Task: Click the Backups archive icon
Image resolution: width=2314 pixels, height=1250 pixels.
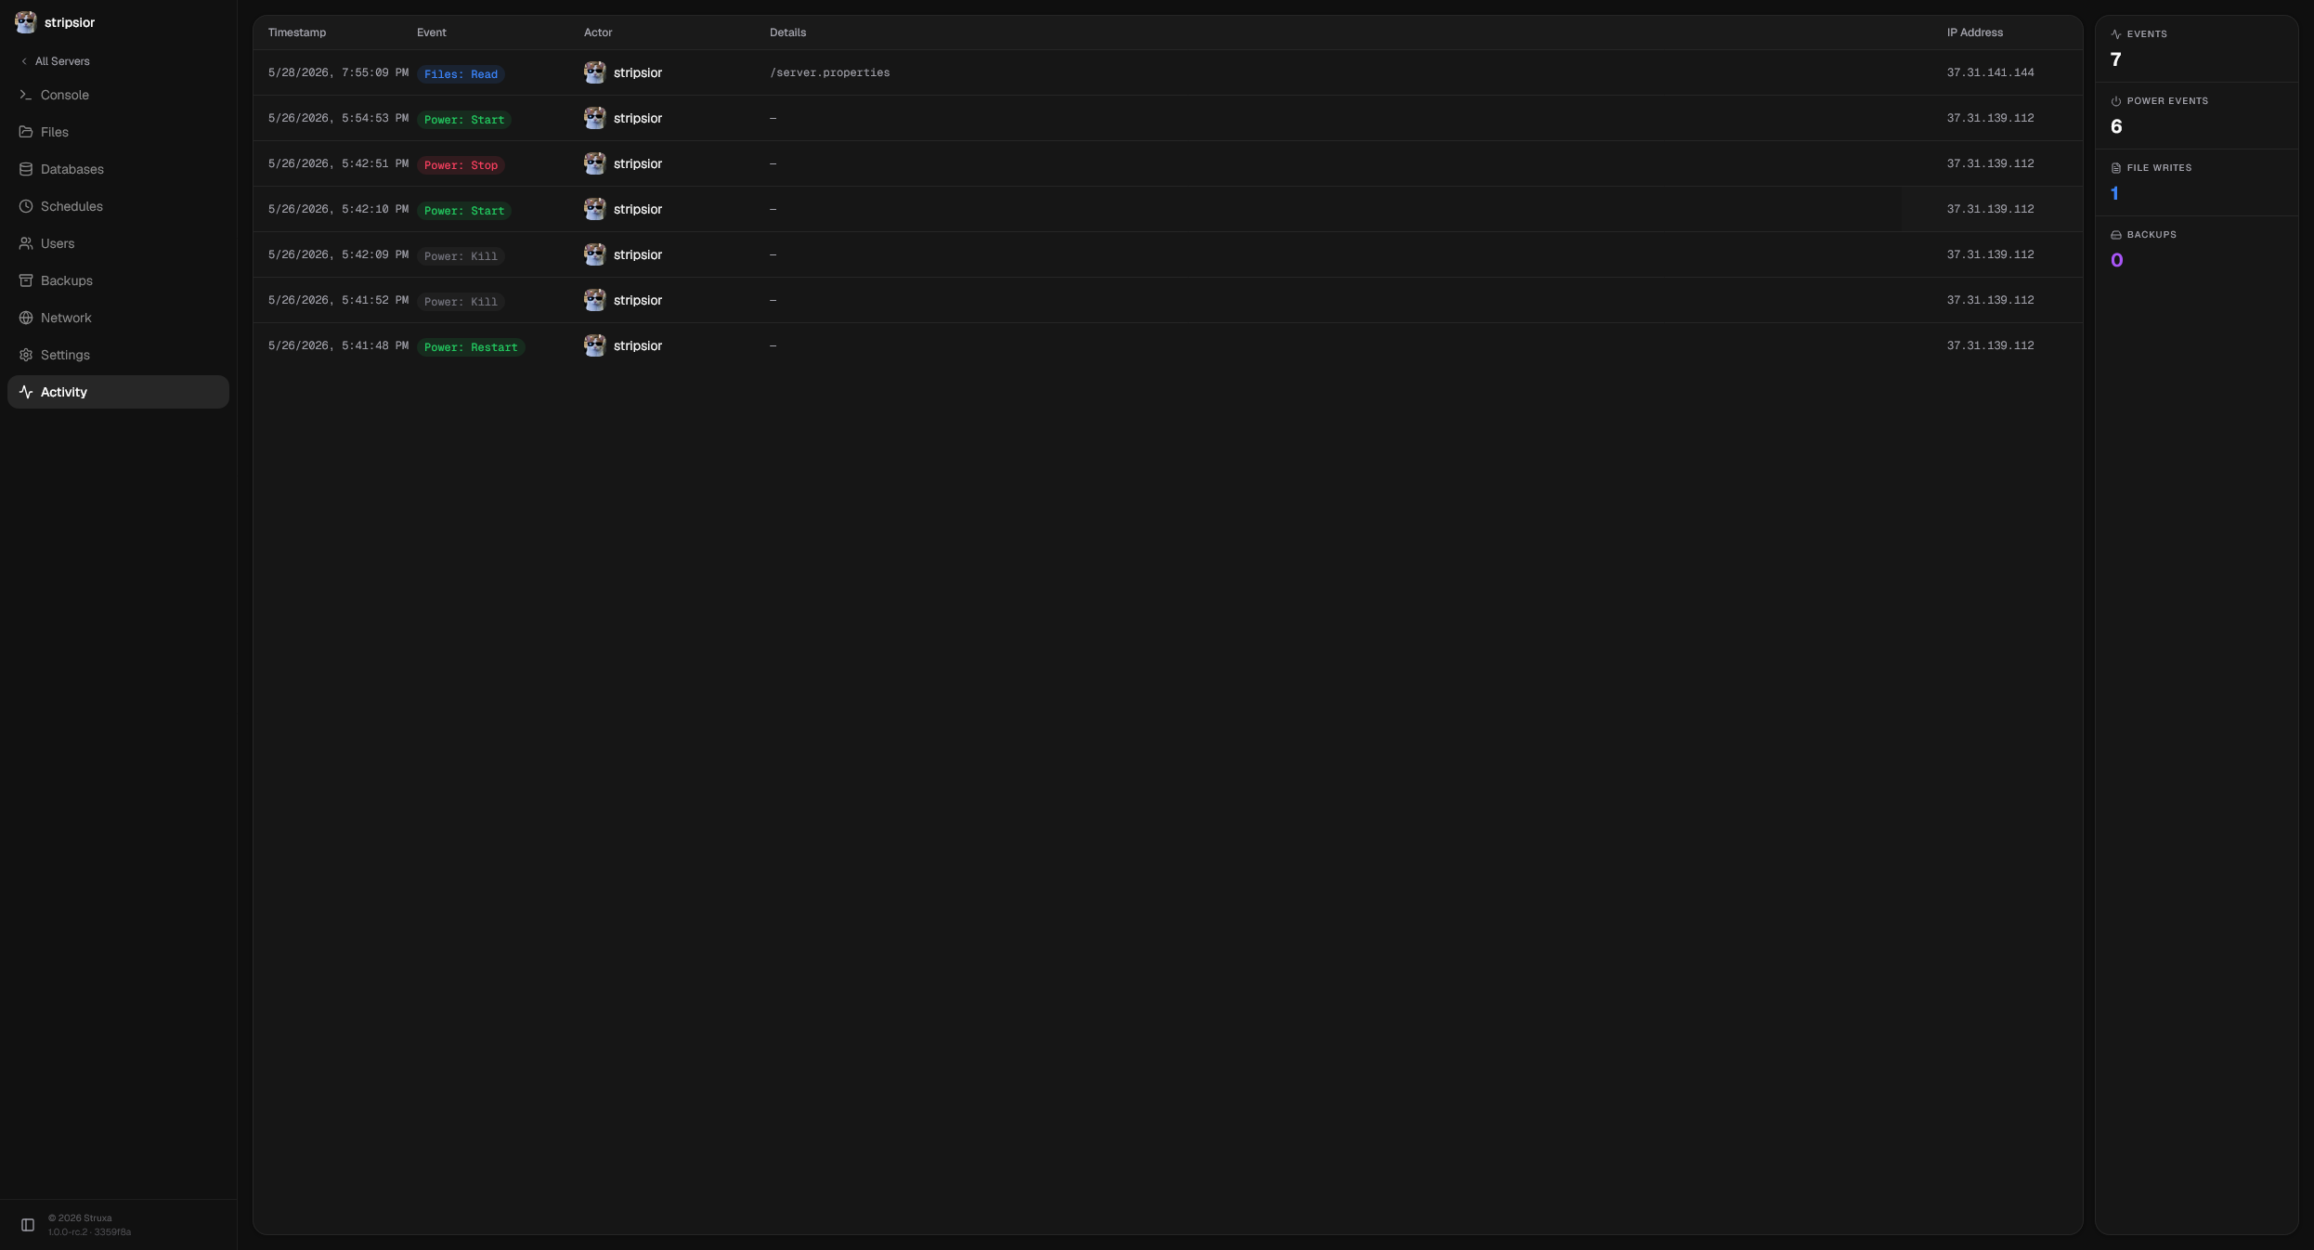Action: [26, 280]
